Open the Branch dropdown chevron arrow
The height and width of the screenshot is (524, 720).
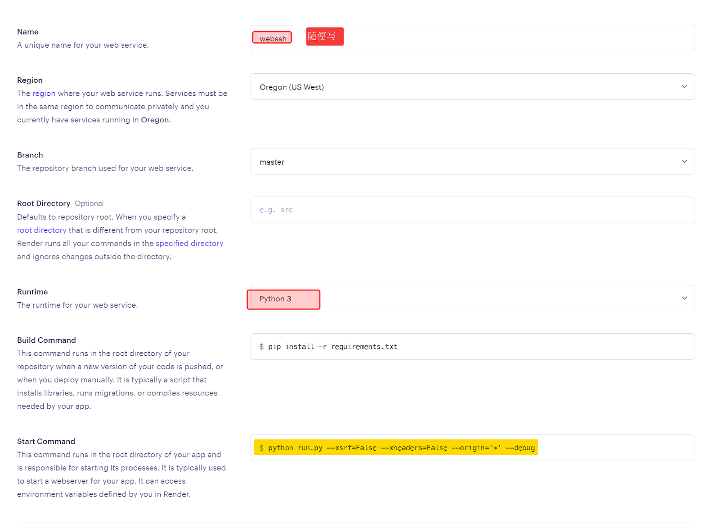point(684,161)
